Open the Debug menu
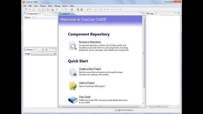This screenshot has width=203, height=114. pos(57,6)
